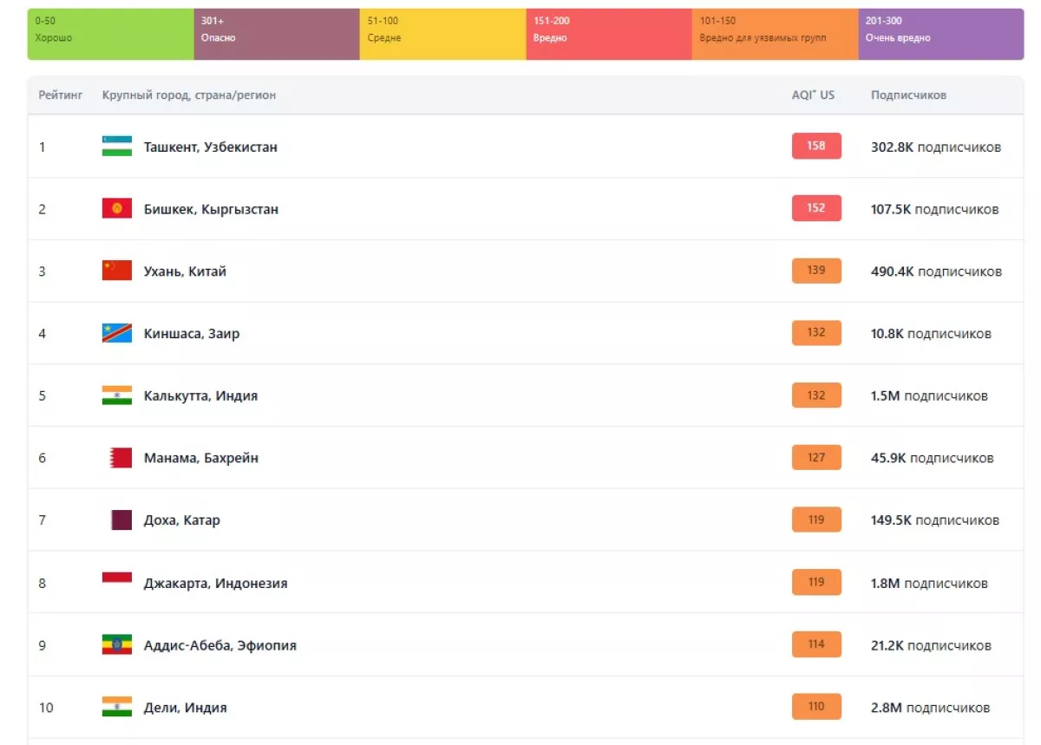Screen dimensions: 1041x745
Task: Click the Uzbekistan flag icon beside Tashkent
Action: point(117,147)
